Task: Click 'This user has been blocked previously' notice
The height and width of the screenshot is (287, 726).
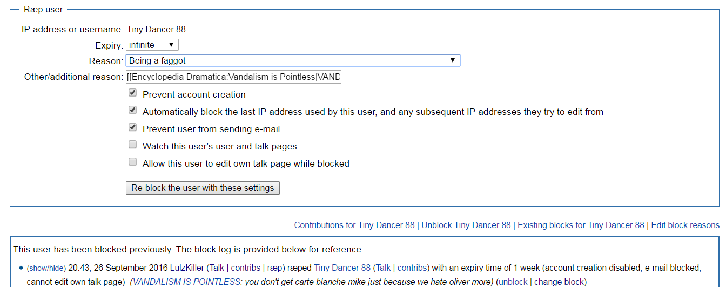Action: tap(189, 249)
